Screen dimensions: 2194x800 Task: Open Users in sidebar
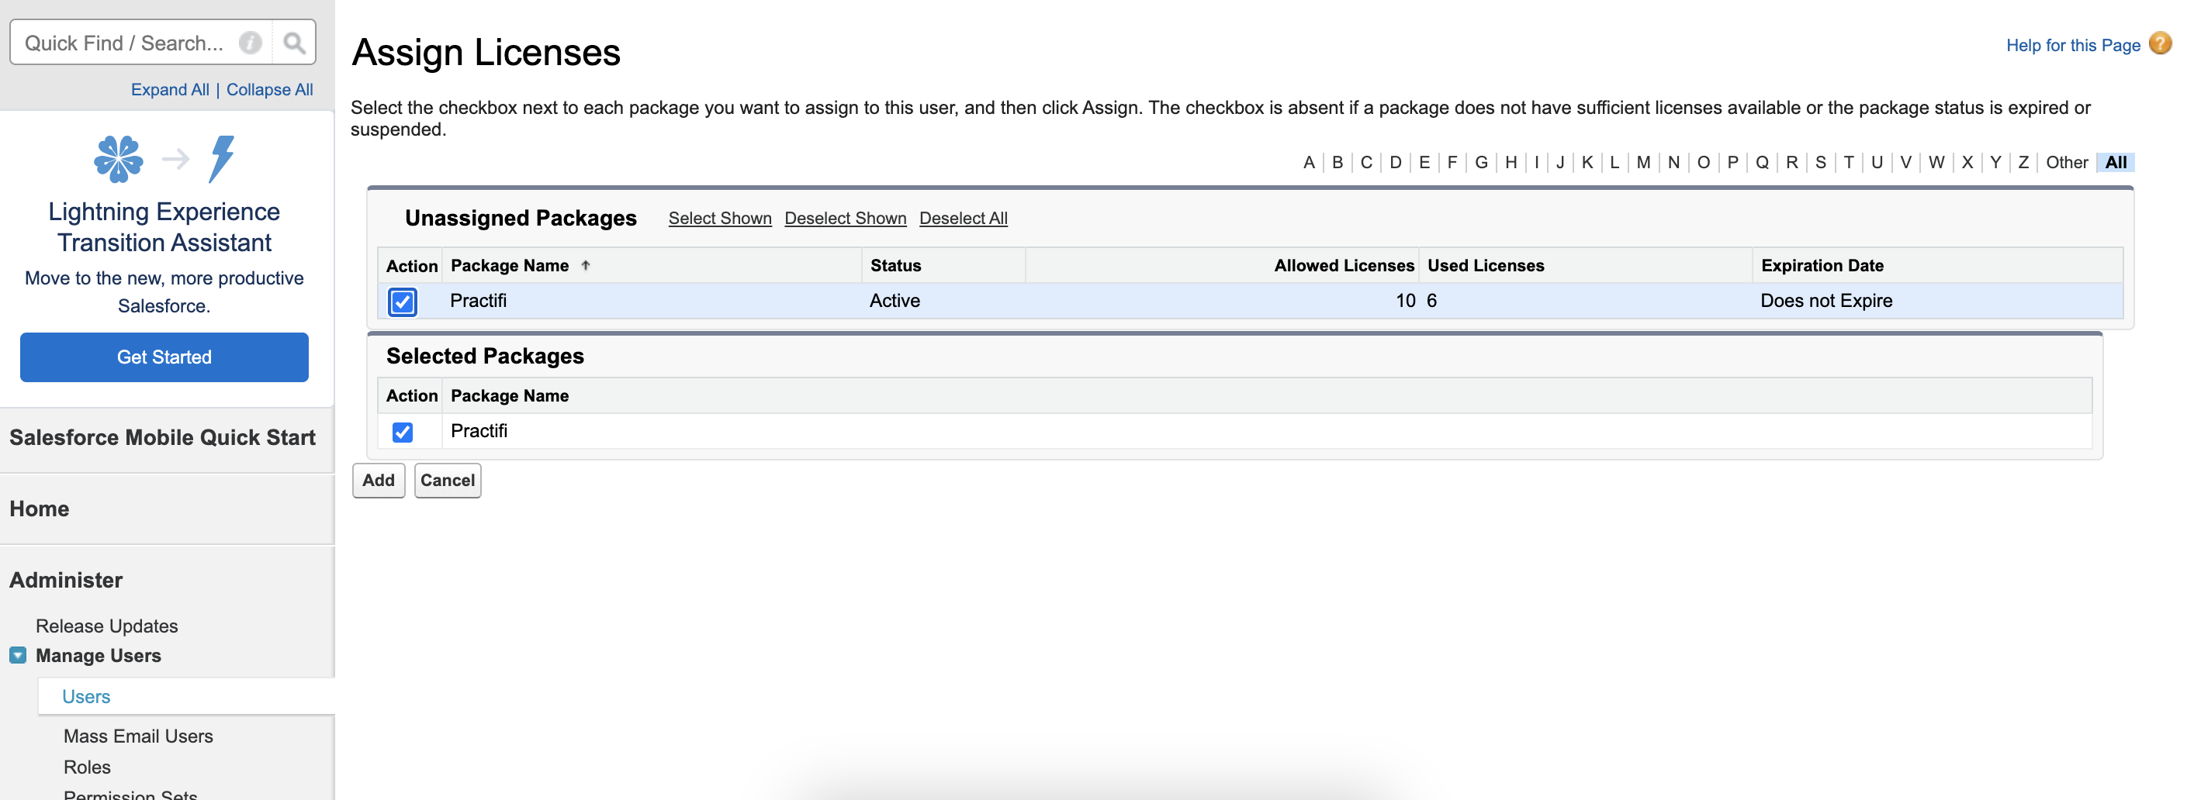point(86,696)
